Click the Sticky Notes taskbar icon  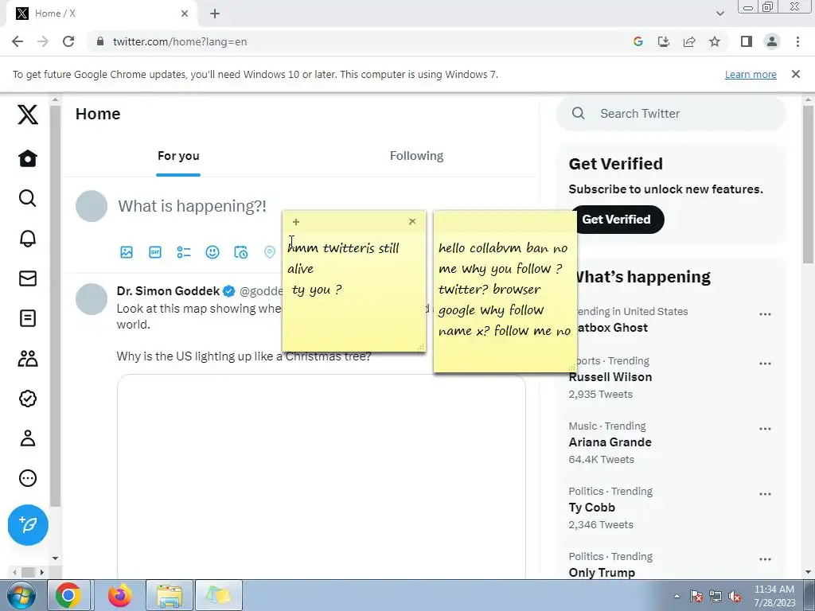click(x=218, y=595)
